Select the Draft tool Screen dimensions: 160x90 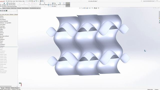click(x=50, y=5)
